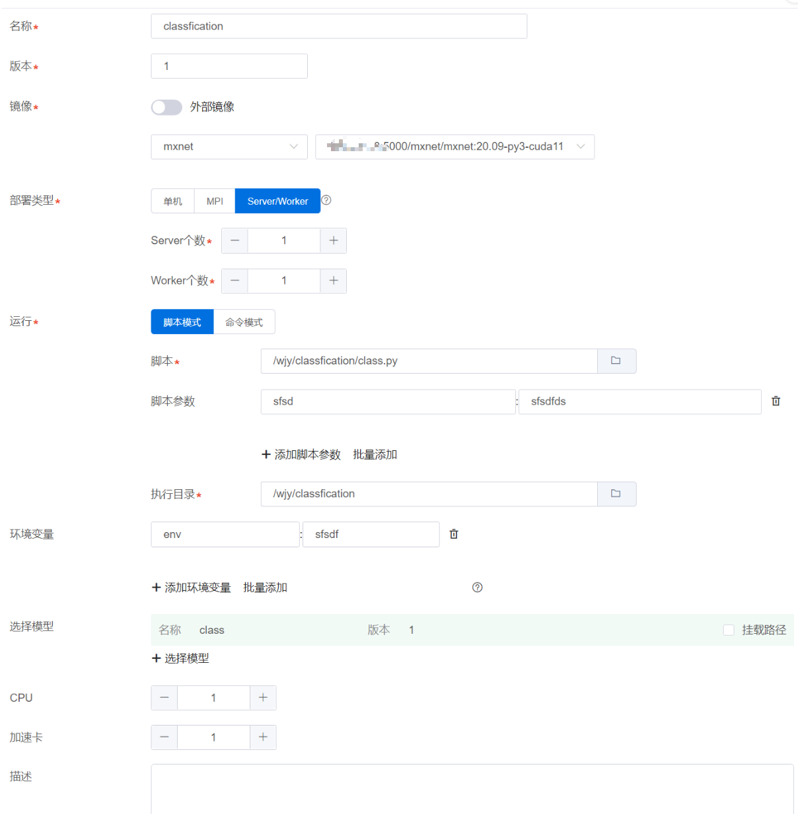798x814 pixels.
Task: Delete the sfsd script parameter row
Action: 776,401
